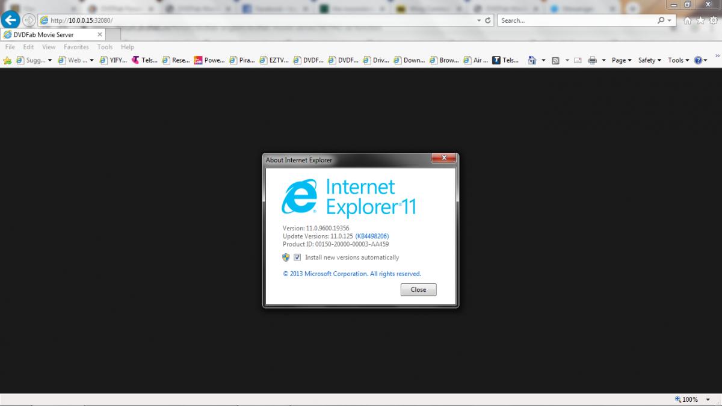Click the Read Mail envelope icon
Image resolution: width=722 pixels, height=406 pixels.
pyautogui.click(x=578, y=60)
